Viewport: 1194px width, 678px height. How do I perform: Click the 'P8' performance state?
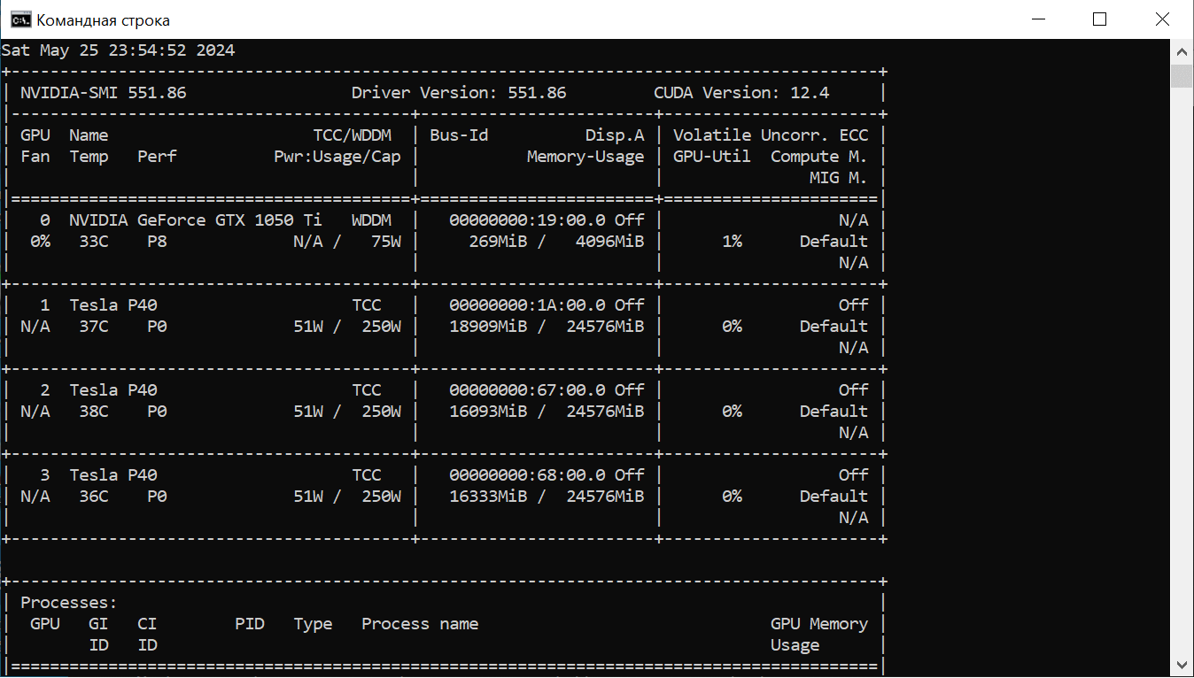click(x=157, y=242)
